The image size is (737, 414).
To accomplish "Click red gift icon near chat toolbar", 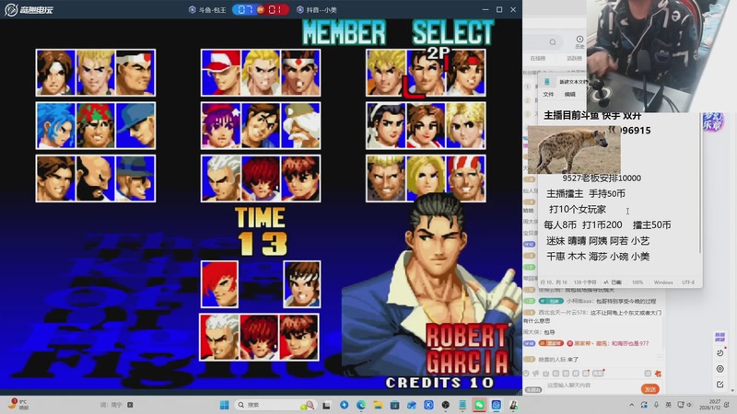I will click(658, 374).
